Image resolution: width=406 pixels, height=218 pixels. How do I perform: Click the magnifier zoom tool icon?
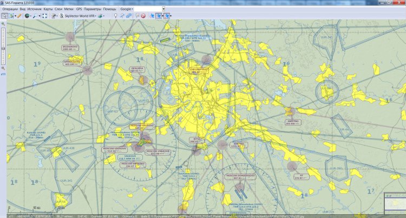pos(35,16)
